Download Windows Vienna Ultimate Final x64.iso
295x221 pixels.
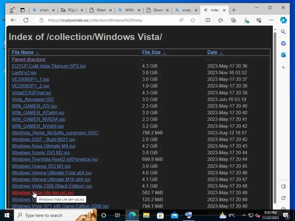click(52, 173)
